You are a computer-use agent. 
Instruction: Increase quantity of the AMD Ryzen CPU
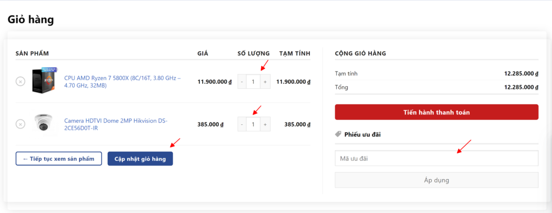pos(265,82)
